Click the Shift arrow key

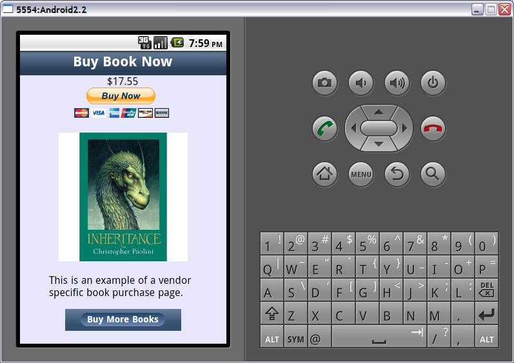pyautogui.click(x=272, y=313)
